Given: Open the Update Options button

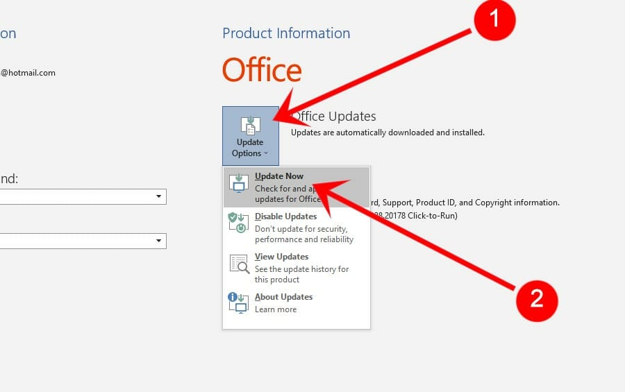Looking at the screenshot, I should [250, 136].
